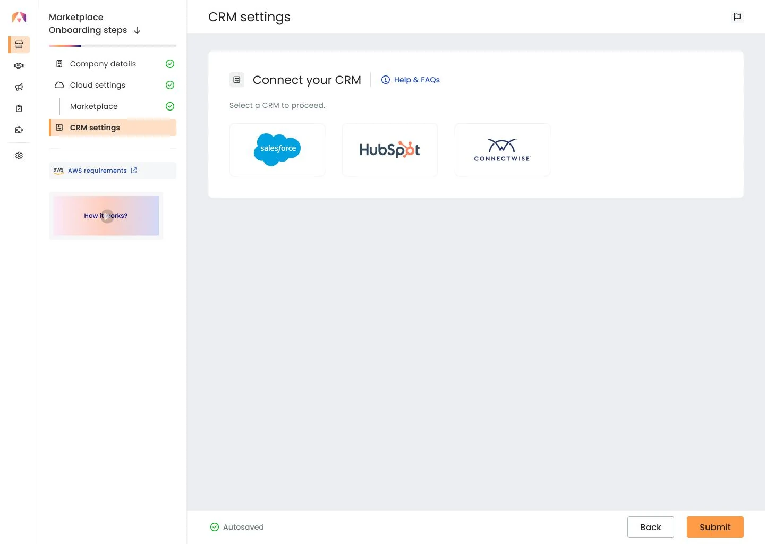Click the Back button
The height and width of the screenshot is (544, 765).
click(651, 527)
